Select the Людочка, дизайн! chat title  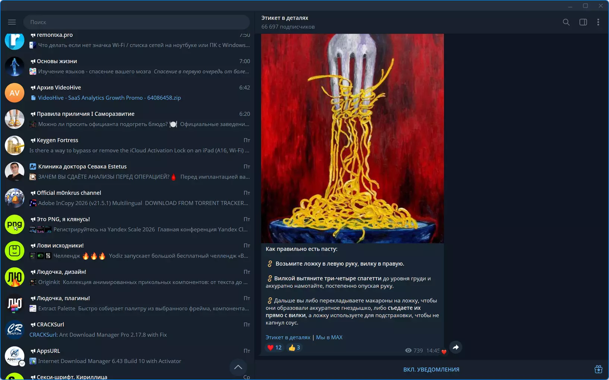coord(61,272)
